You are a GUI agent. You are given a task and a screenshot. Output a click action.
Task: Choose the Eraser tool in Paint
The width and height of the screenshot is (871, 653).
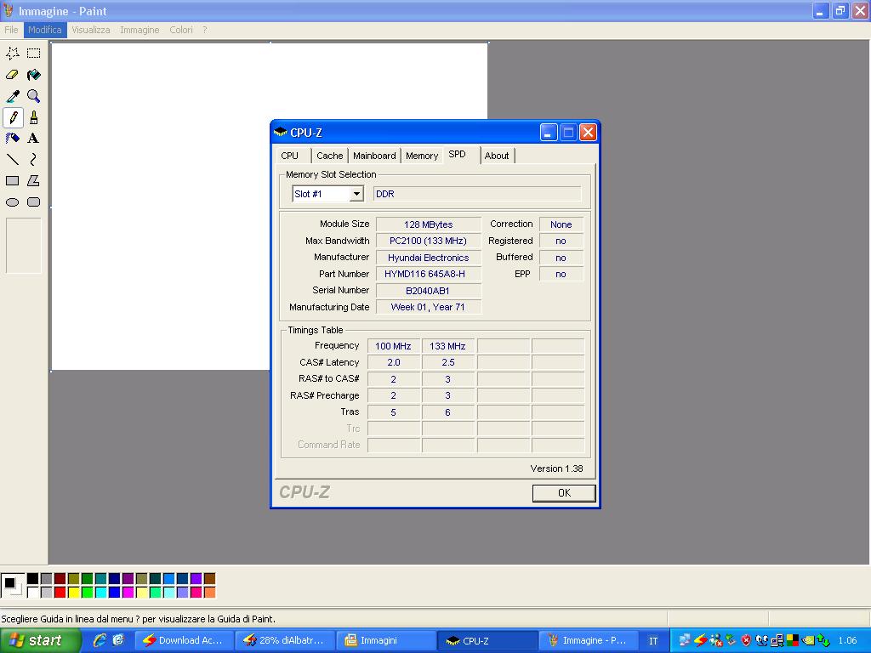tap(12, 75)
